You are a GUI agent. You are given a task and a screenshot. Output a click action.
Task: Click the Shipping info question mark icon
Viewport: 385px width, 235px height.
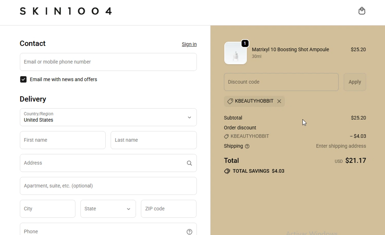click(x=247, y=146)
